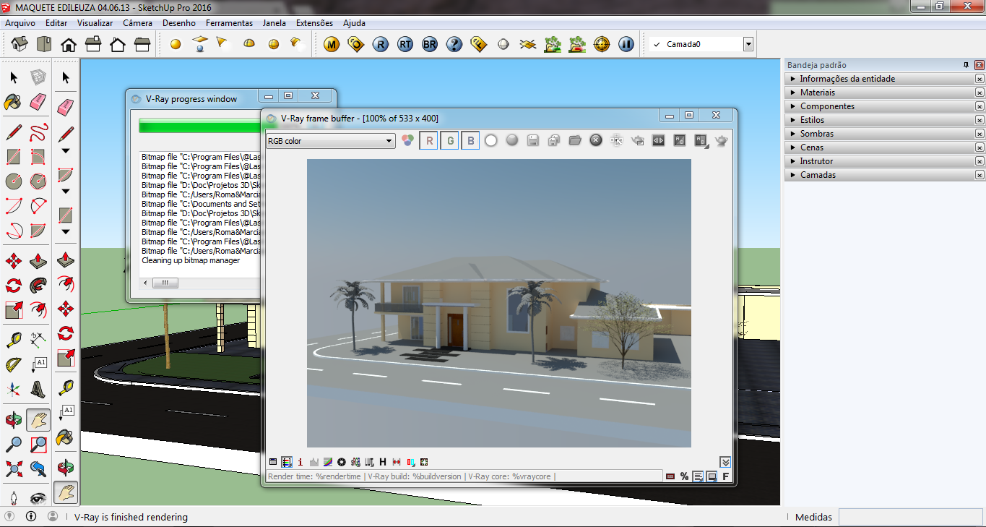Open the V-Ray help icon
This screenshot has height=527, width=986.
pyautogui.click(x=454, y=44)
